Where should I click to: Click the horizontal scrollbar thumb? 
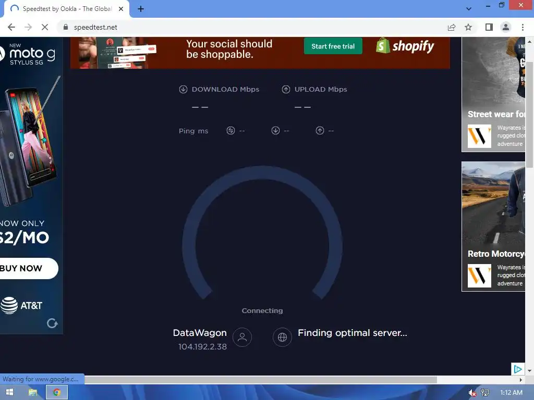(261, 380)
